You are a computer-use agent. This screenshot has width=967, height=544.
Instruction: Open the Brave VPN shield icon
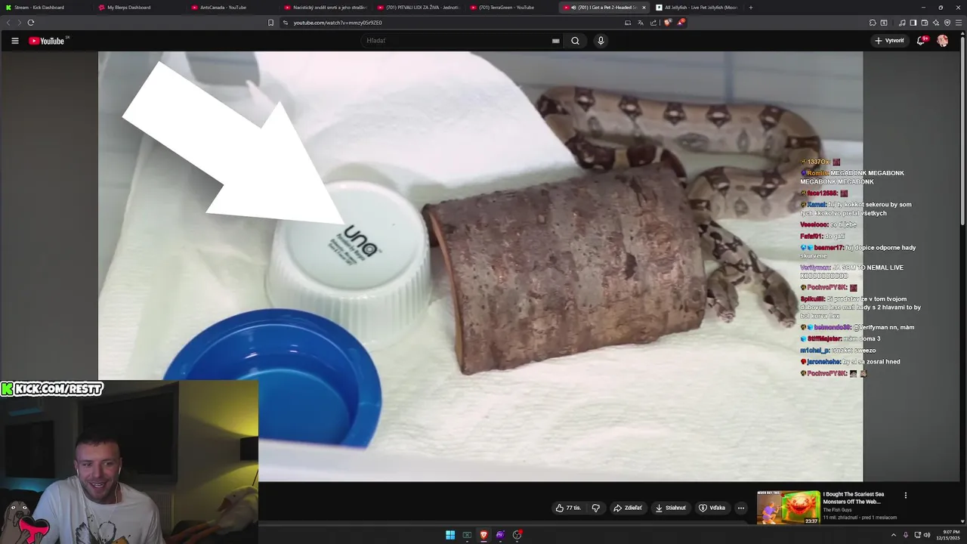tap(947, 23)
